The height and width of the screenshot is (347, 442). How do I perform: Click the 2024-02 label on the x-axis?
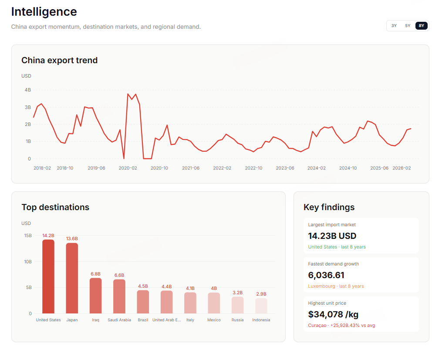(316, 168)
